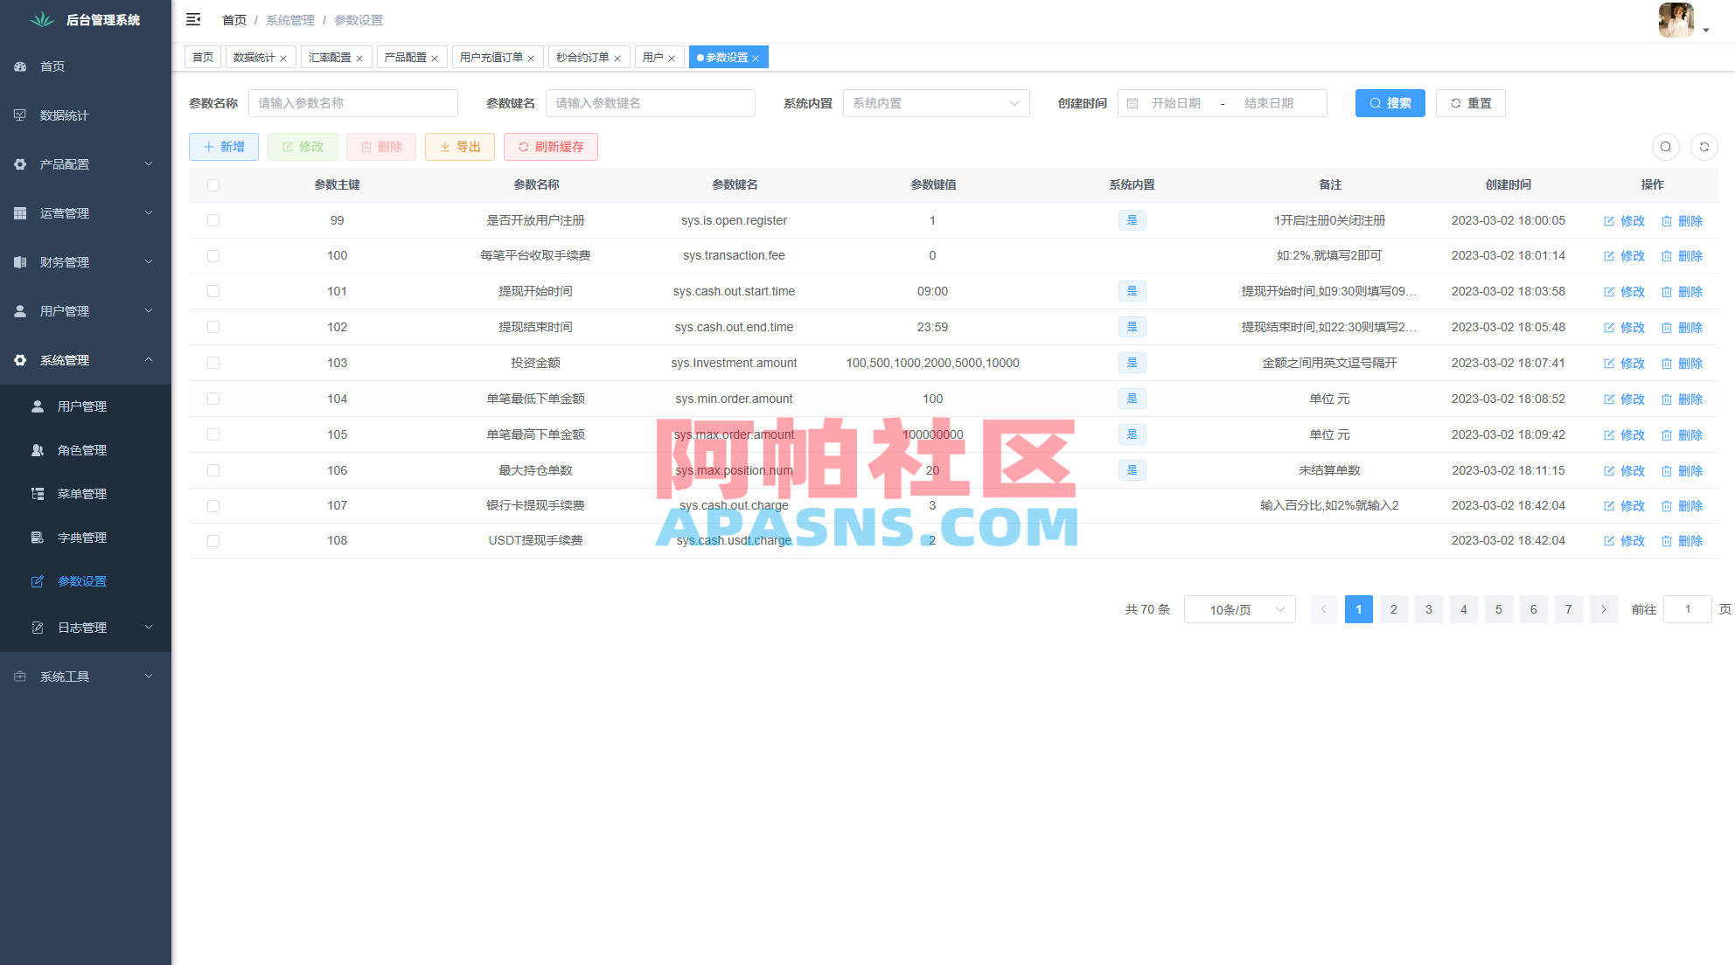This screenshot has height=965, width=1735.
Task: Close the 秒合约订单 tab
Action: click(x=618, y=57)
